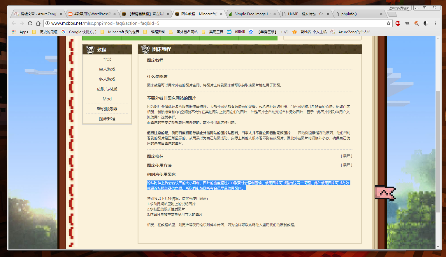446x257 pixels.
Task: Click the gray parallelogram extension icon
Action: (407, 23)
